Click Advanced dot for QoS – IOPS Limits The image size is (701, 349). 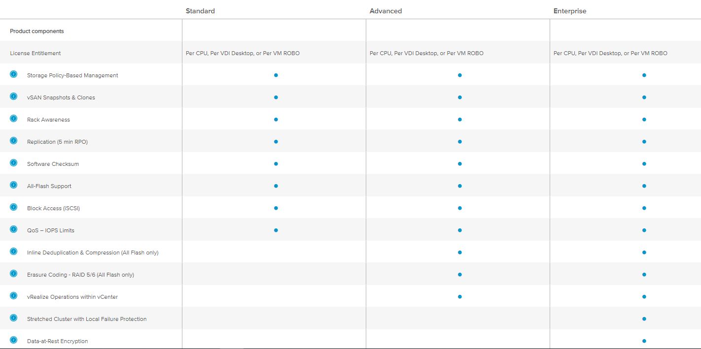click(460, 230)
